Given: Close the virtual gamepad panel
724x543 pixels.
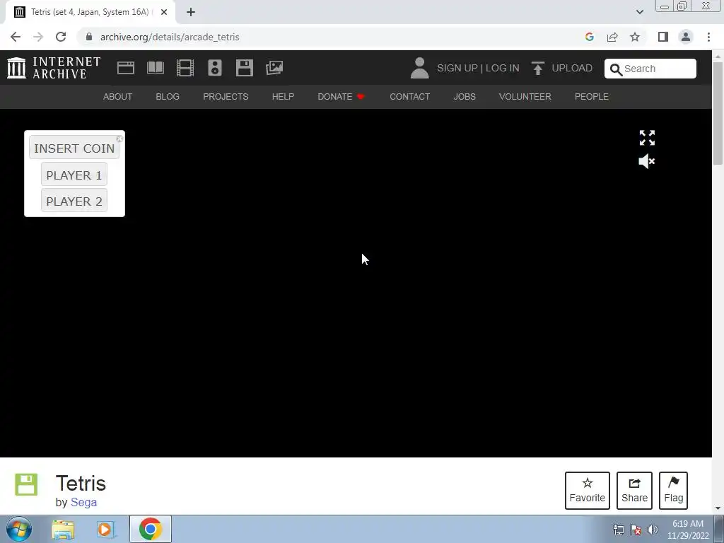Looking at the screenshot, I should coord(119,139).
